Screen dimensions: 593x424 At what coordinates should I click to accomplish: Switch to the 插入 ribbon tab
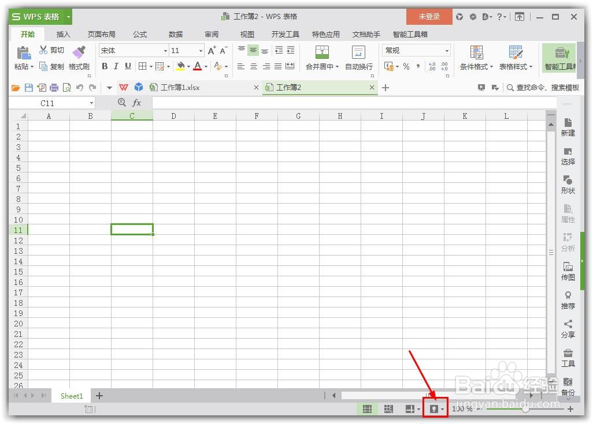click(63, 34)
